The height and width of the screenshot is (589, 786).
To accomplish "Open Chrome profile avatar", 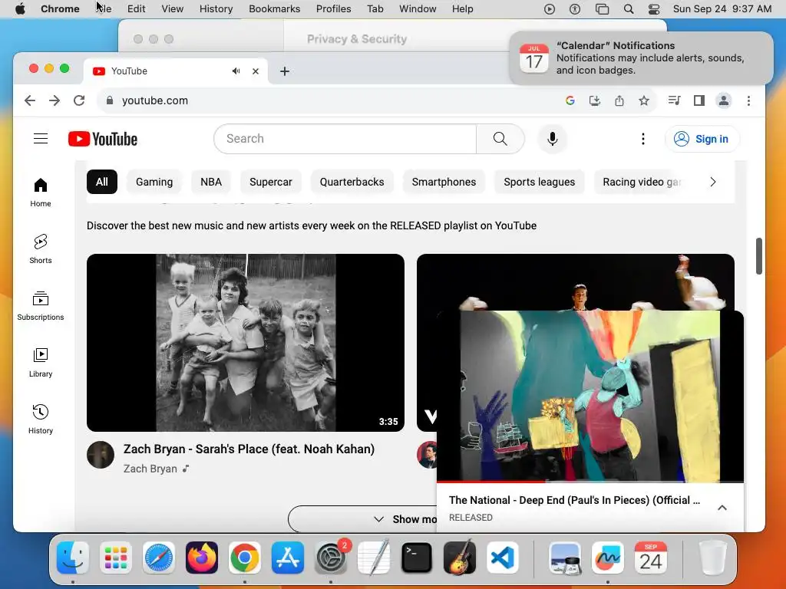I will pos(724,100).
